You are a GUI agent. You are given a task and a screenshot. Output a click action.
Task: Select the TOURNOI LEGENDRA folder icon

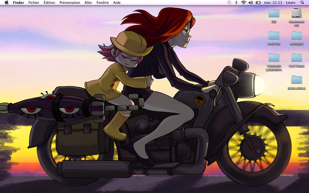pyautogui.click(x=274, y=58)
